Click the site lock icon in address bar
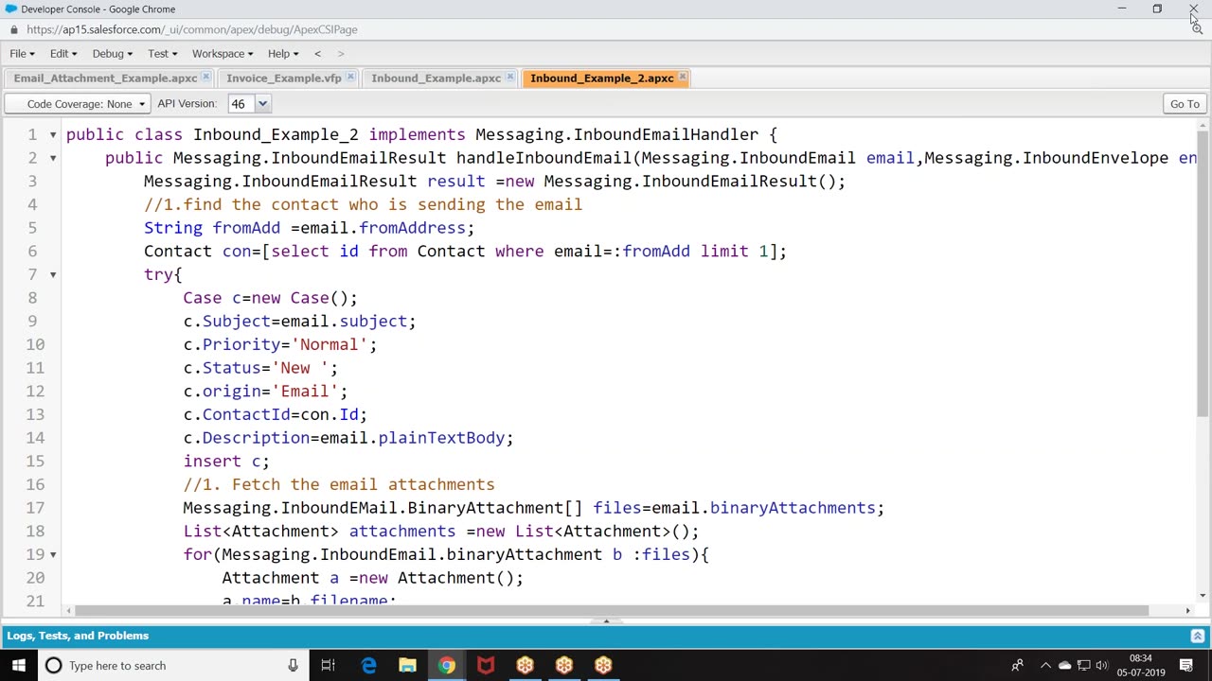This screenshot has height=681, width=1212. point(13,29)
